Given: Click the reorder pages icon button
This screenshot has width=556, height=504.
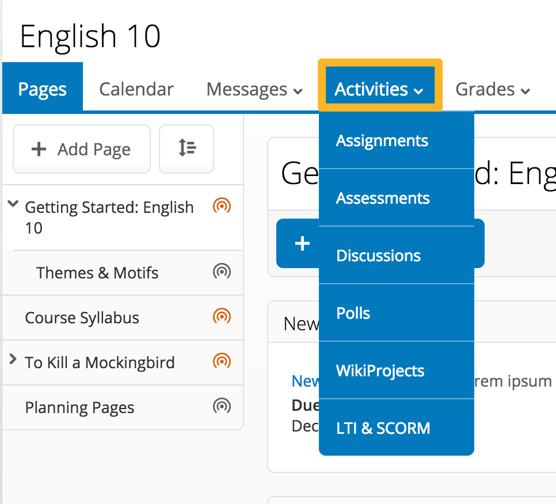Looking at the screenshot, I should (x=186, y=149).
